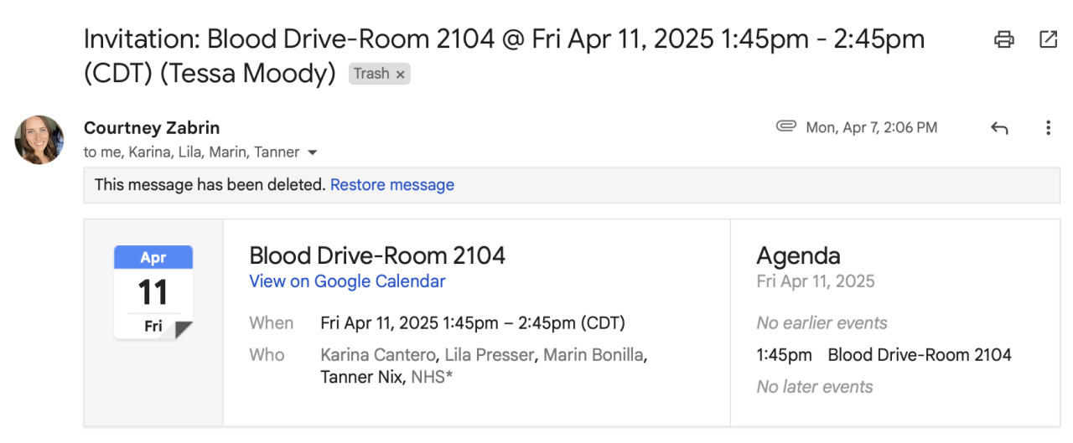The width and height of the screenshot is (1073, 443).
Task: Expand the recipient details arrow
Action: click(x=313, y=153)
